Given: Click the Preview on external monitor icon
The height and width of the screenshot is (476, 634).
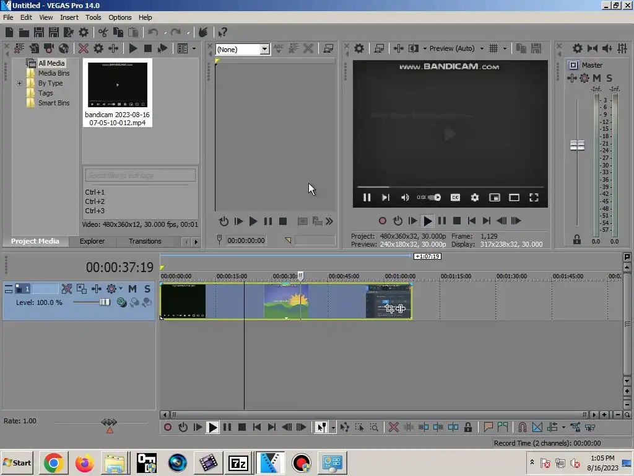Looking at the screenshot, I should 379,48.
